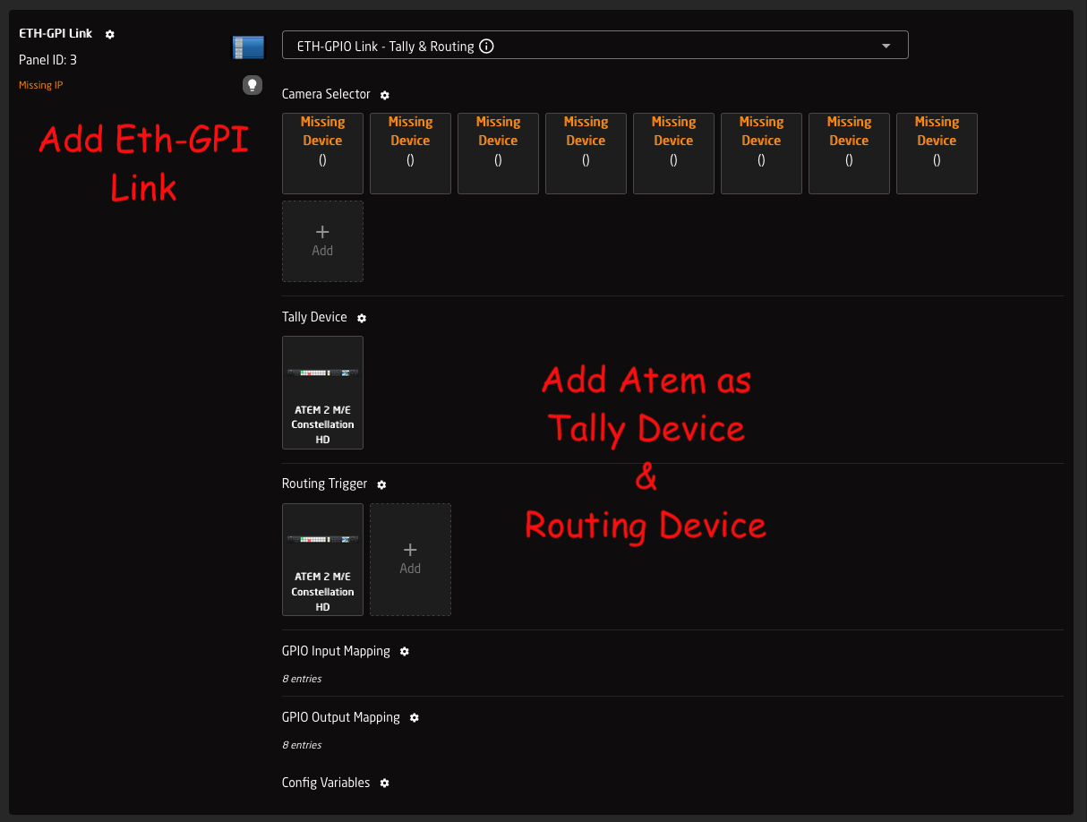This screenshot has width=1087, height=822.
Task: Add a new Camera Selector device
Action: (x=322, y=241)
